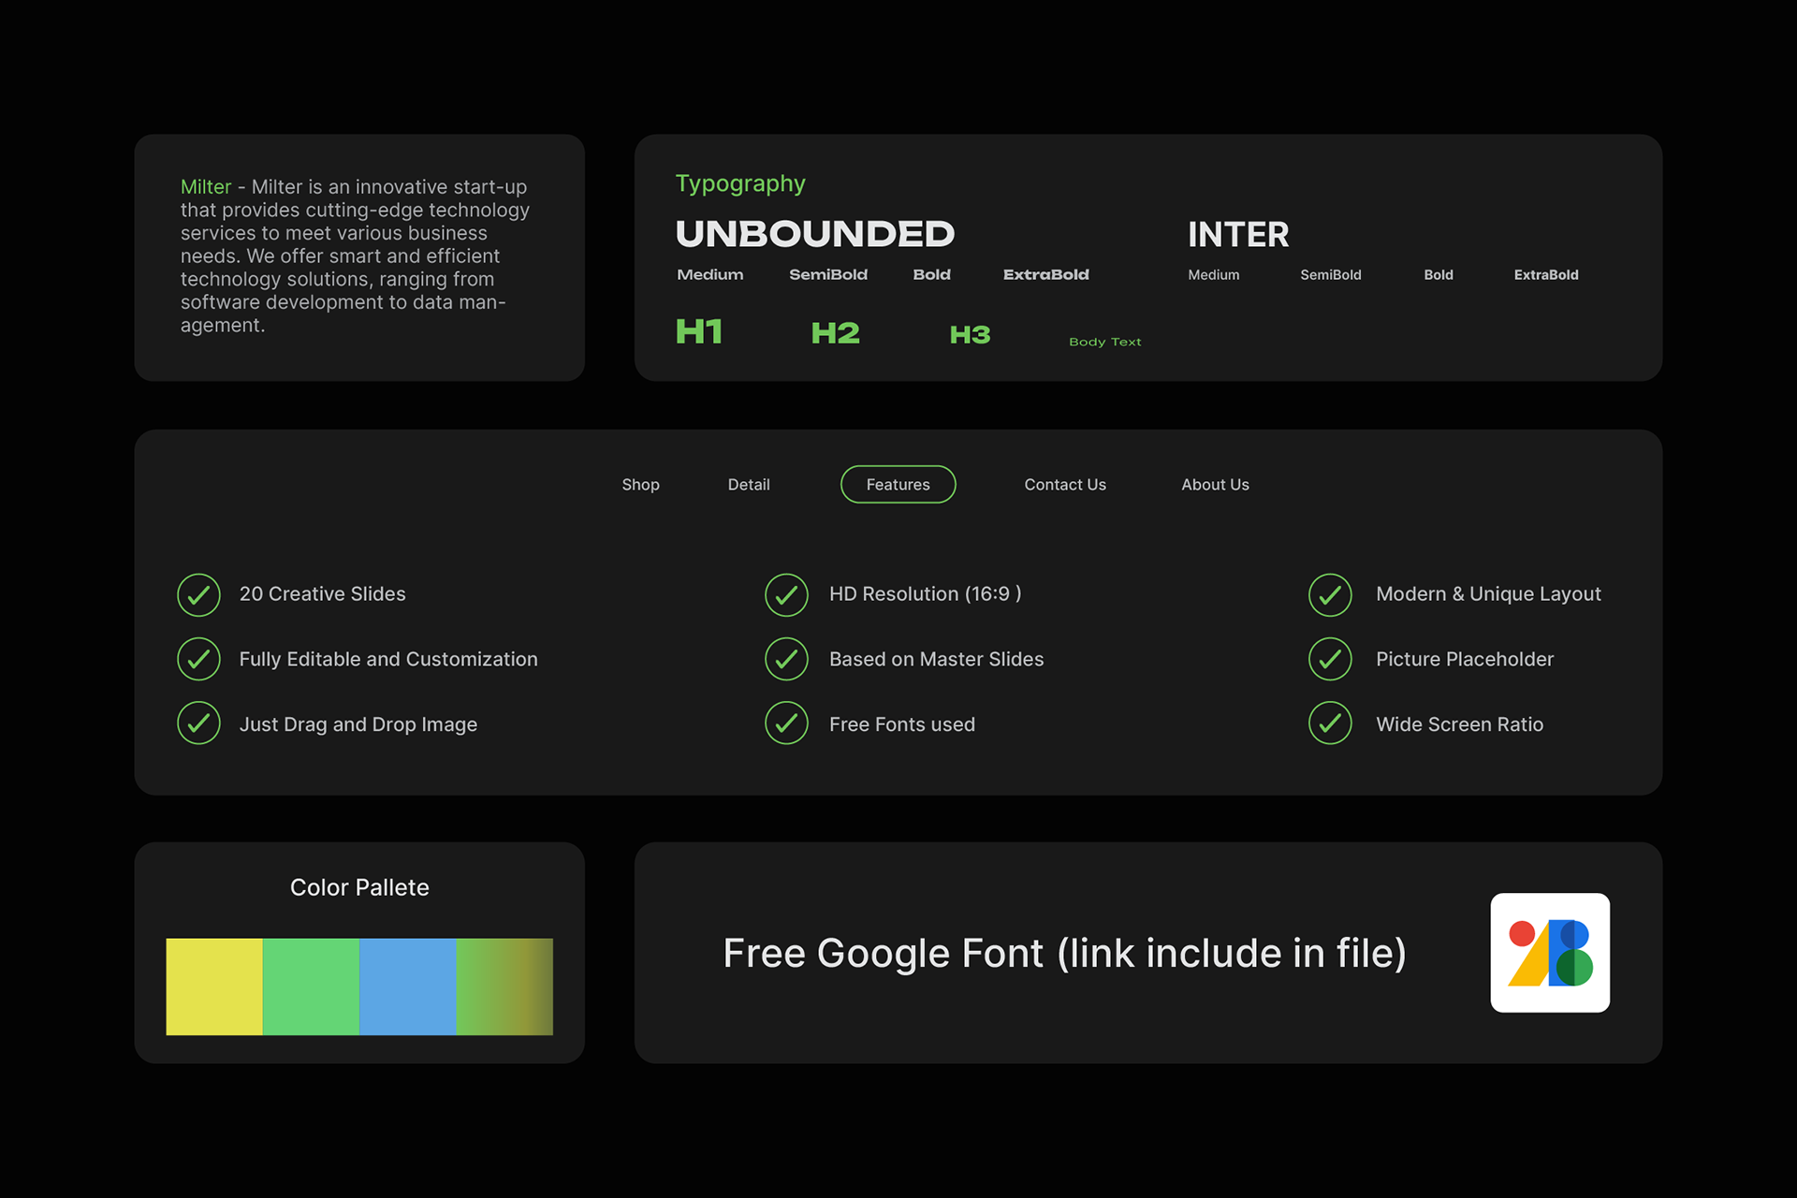Open the Shop tab
This screenshot has width=1797, height=1198.
click(640, 485)
